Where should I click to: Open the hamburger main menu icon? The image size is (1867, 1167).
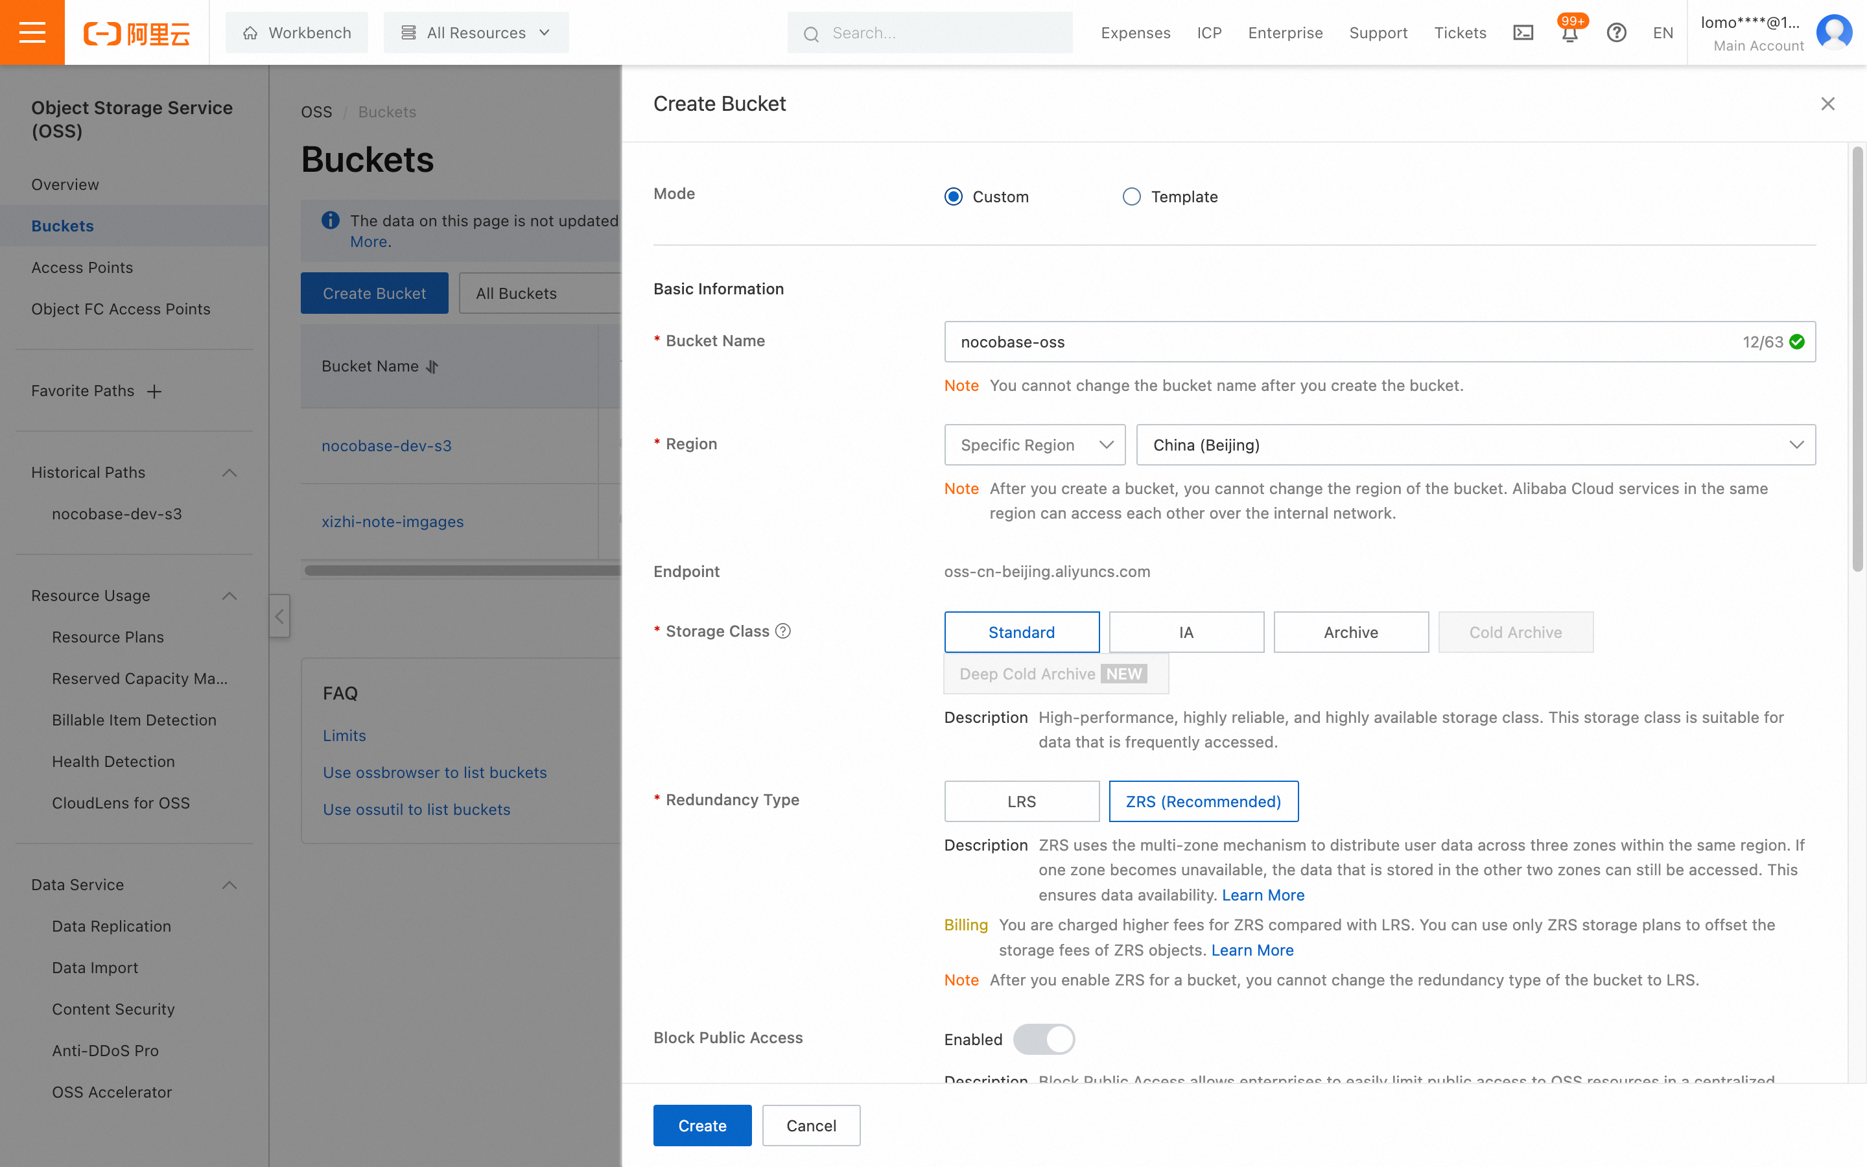click(32, 32)
